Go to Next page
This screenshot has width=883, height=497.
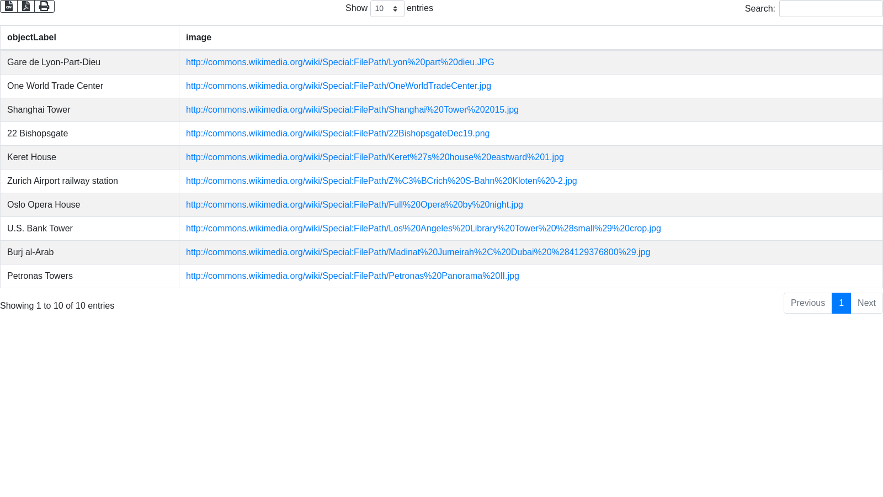pos(866,303)
